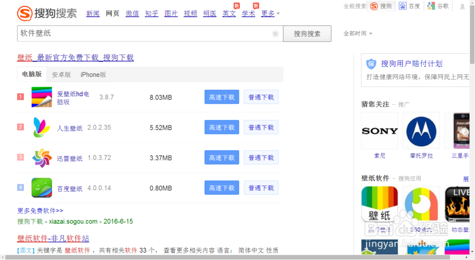475x260 pixels.
Task: Go to the 知乎 category
Action: (152, 13)
